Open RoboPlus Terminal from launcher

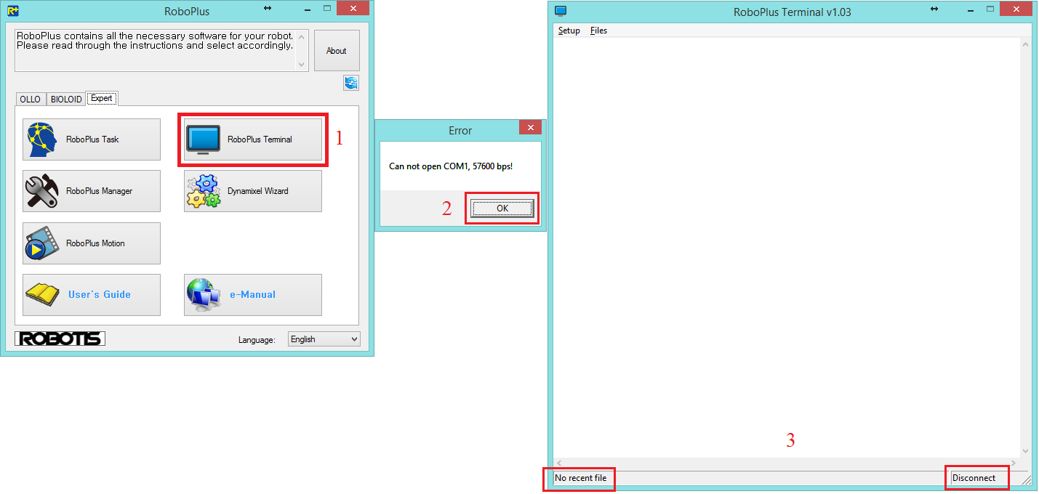pos(253,139)
